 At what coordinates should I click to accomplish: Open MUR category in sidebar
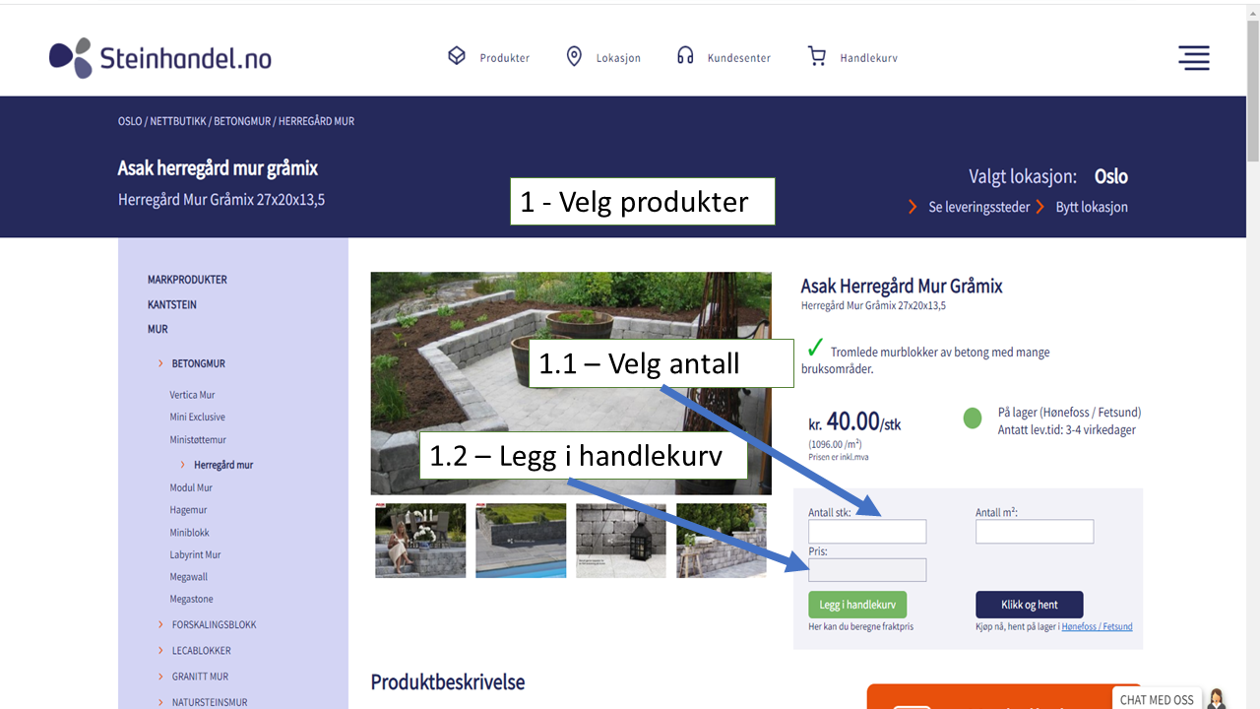click(157, 329)
